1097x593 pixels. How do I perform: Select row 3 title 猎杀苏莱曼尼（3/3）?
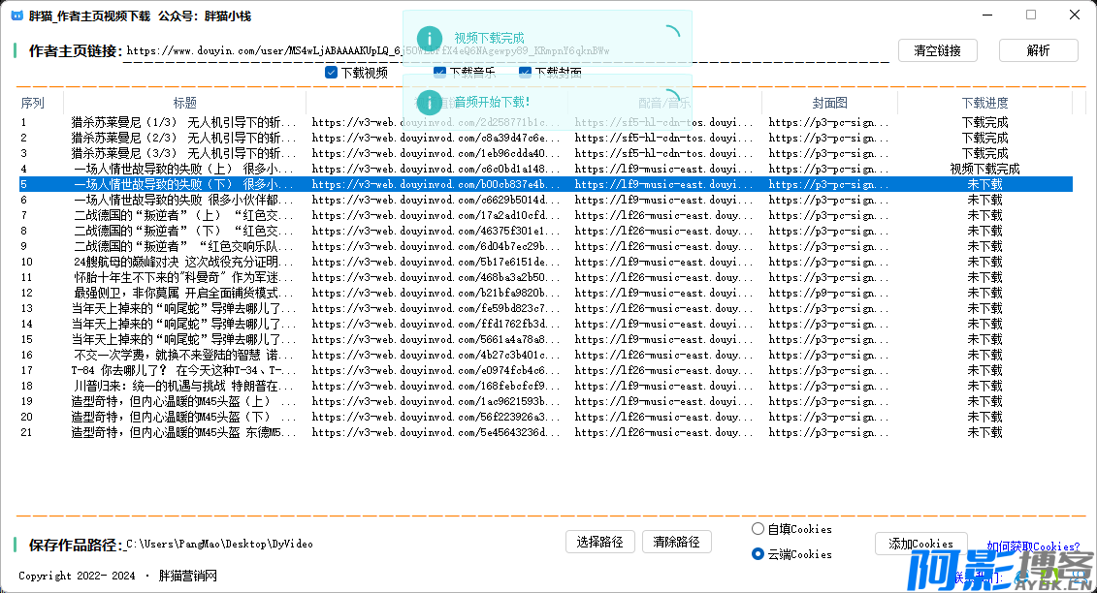[184, 153]
